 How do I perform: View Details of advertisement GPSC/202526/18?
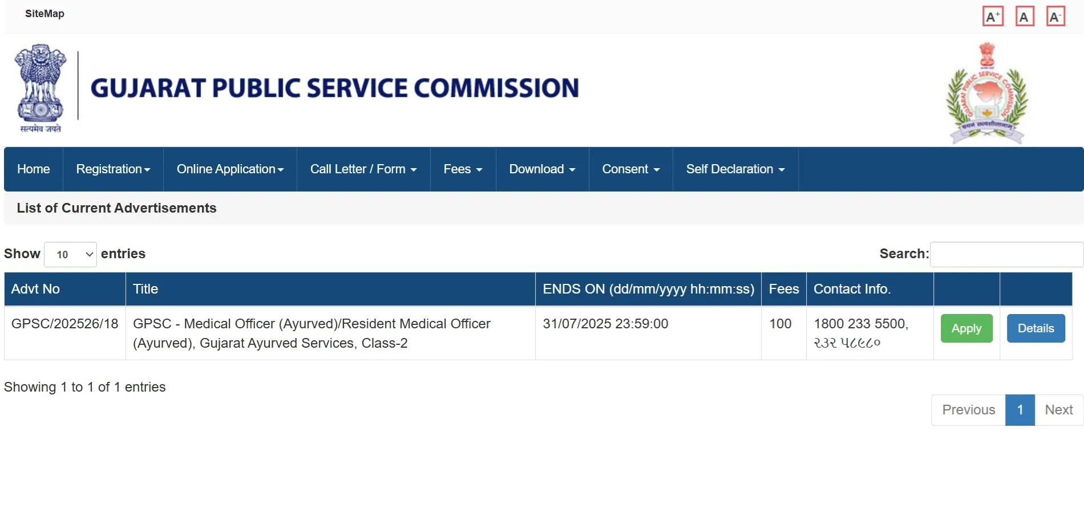(x=1036, y=328)
